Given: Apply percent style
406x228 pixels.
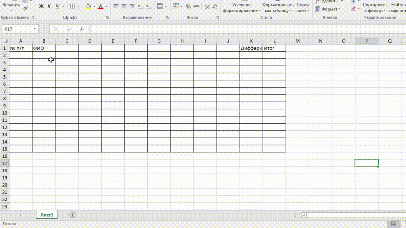Looking at the screenshot, I should click(188, 6).
